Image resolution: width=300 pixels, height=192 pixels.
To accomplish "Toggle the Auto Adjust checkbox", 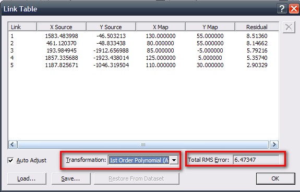I will (11, 160).
